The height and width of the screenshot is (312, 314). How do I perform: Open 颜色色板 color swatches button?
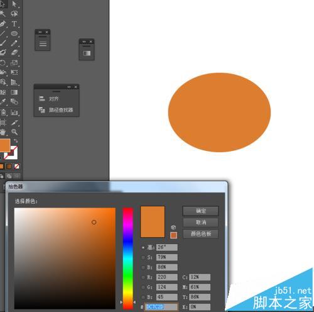pyautogui.click(x=200, y=234)
